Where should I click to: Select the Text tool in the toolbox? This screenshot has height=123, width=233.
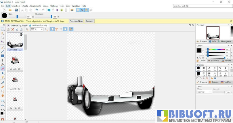coord(3,60)
